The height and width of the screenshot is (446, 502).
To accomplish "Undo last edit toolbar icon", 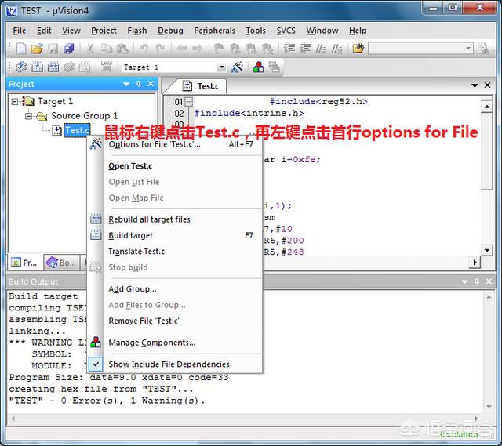I will tap(144, 49).
